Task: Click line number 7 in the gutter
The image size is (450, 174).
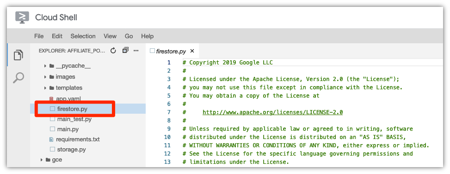Action: click(169, 112)
